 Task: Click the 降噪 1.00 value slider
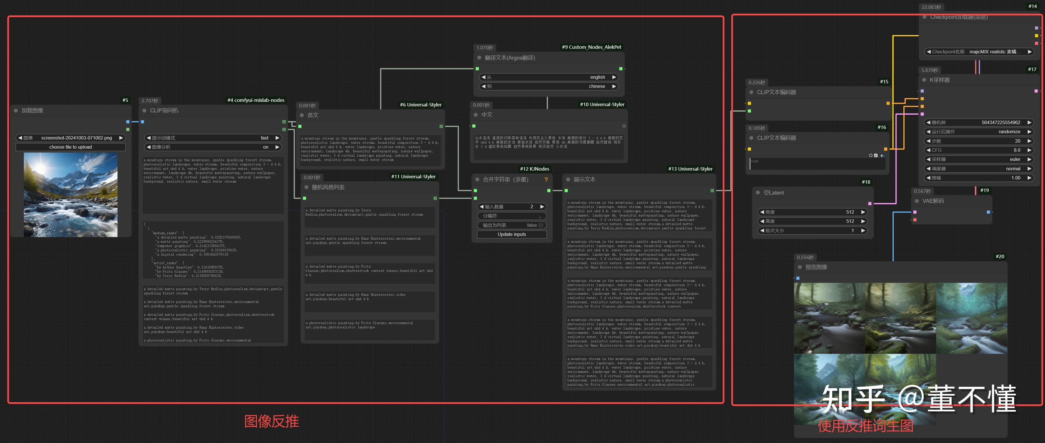(978, 178)
